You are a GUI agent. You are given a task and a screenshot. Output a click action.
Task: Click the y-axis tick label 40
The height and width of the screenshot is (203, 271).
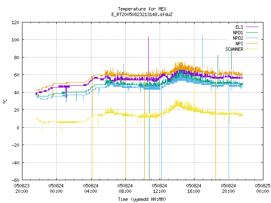click(17, 93)
